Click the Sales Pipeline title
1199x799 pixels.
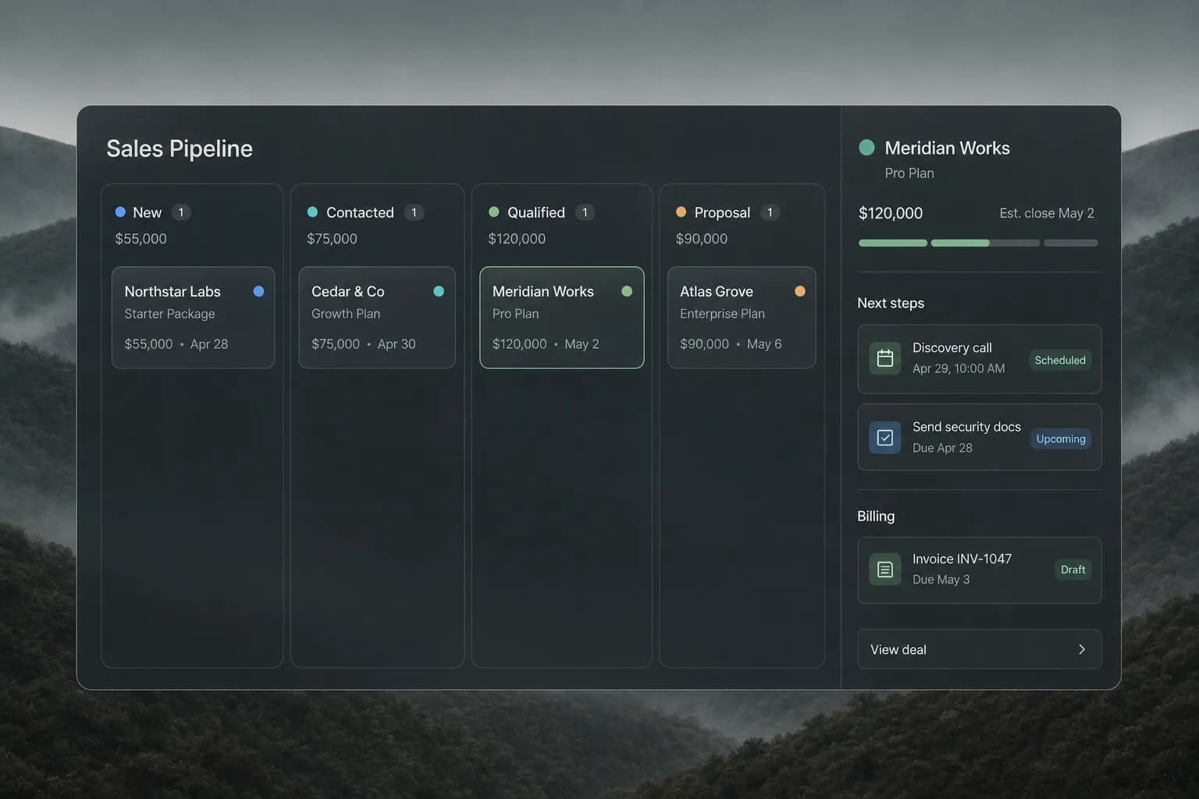(180, 148)
